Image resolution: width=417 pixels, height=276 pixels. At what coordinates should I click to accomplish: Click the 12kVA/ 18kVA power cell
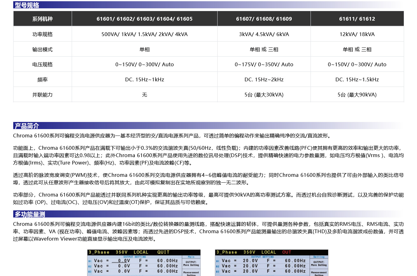tap(357, 34)
